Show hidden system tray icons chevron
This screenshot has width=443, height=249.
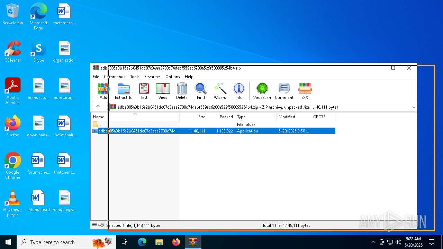pos(373,242)
